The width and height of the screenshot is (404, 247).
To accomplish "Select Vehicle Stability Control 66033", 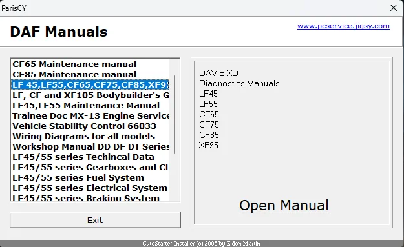I will tap(90, 126).
